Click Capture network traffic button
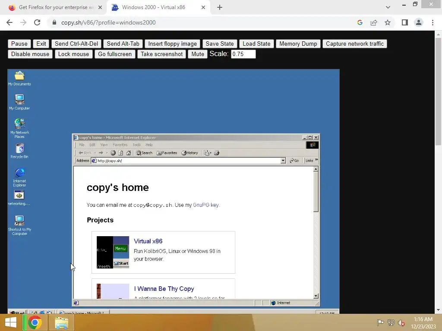 [x=355, y=44]
